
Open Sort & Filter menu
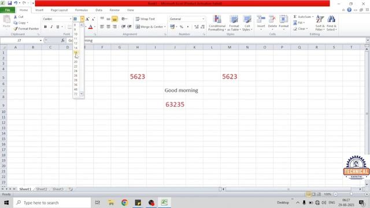click(x=320, y=23)
